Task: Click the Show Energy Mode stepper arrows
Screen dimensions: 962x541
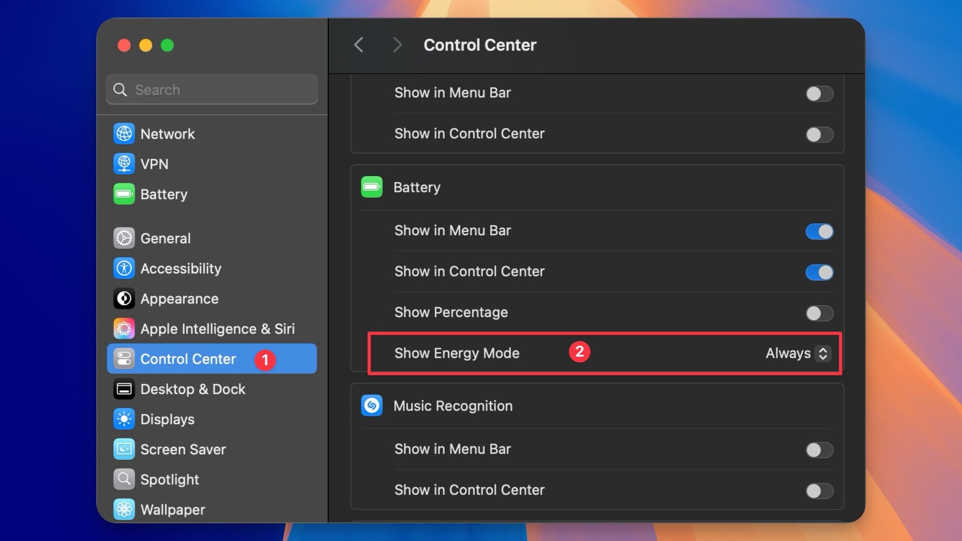Action: click(x=823, y=353)
